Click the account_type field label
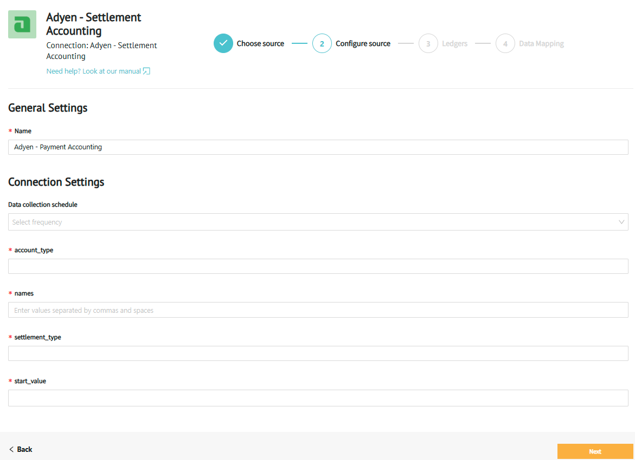Screen dimensions: 635x460 (34, 250)
